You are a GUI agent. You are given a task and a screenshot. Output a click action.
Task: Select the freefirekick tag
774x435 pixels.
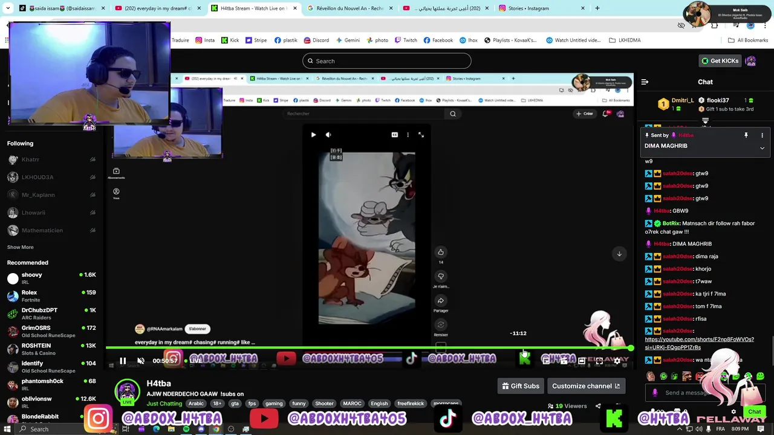411,404
